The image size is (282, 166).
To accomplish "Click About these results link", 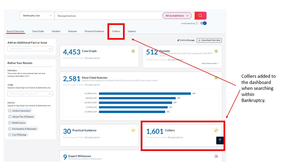I will coord(210,63).
